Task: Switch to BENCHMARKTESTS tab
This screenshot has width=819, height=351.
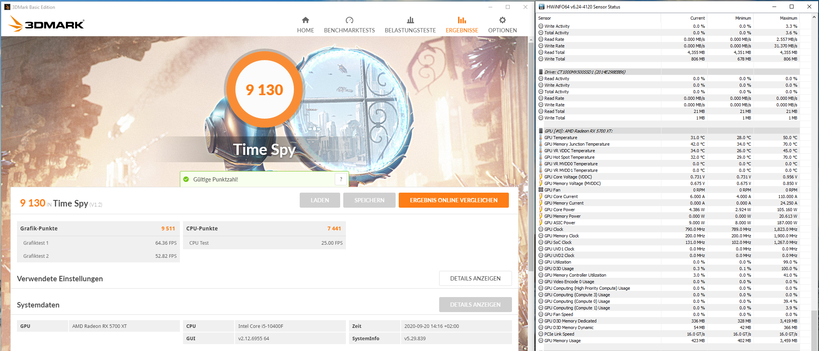Action: (349, 25)
